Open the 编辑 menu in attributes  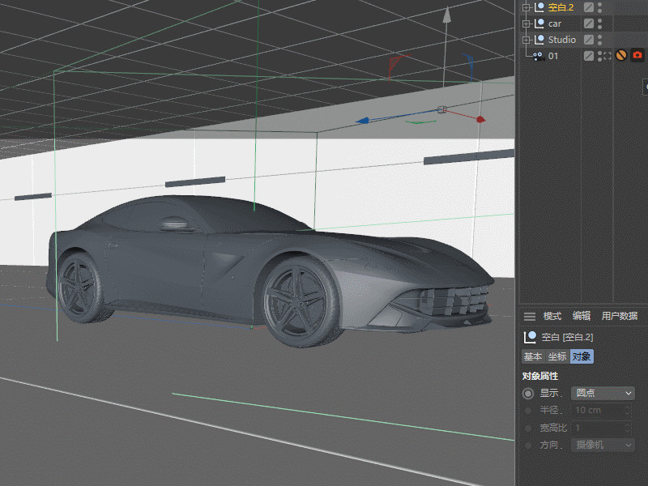pos(582,316)
